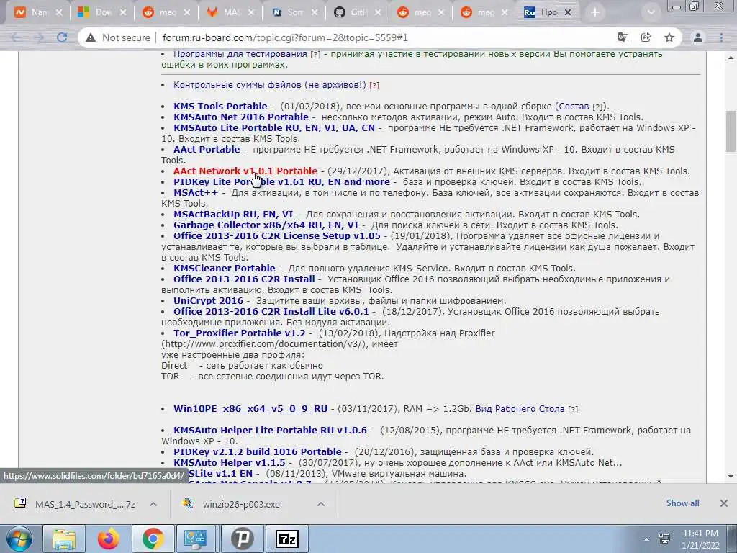
Task: Open the Вид Рабочего Стола link
Action: coord(520,409)
